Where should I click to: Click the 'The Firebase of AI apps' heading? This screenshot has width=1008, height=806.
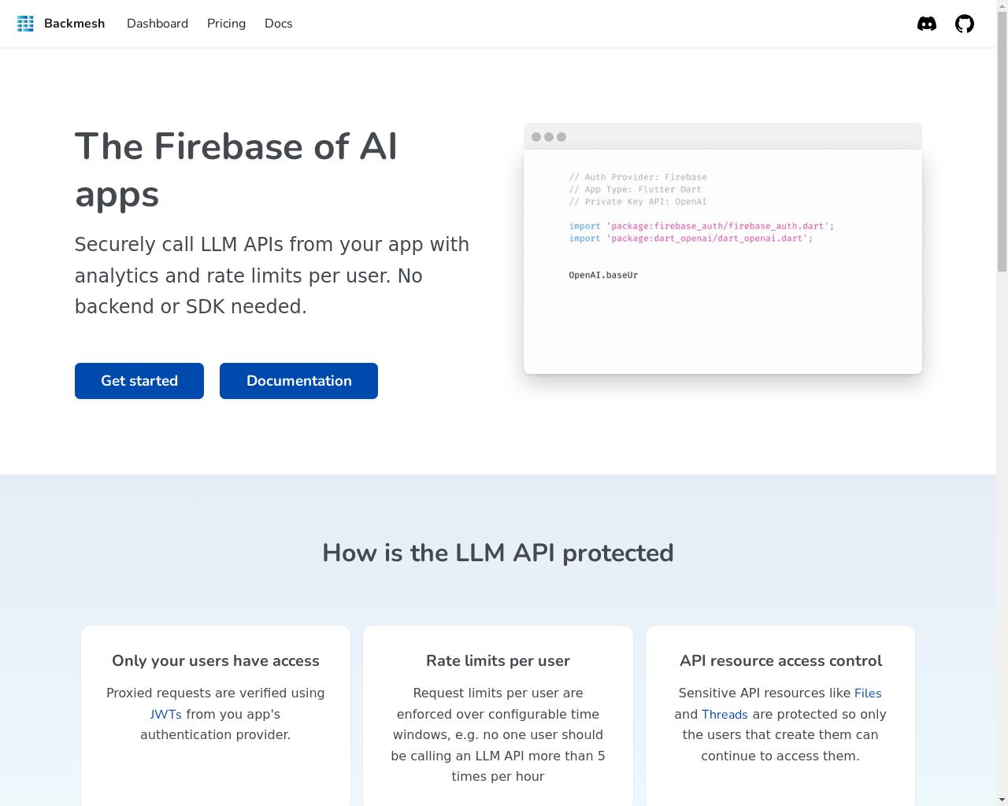[236, 170]
